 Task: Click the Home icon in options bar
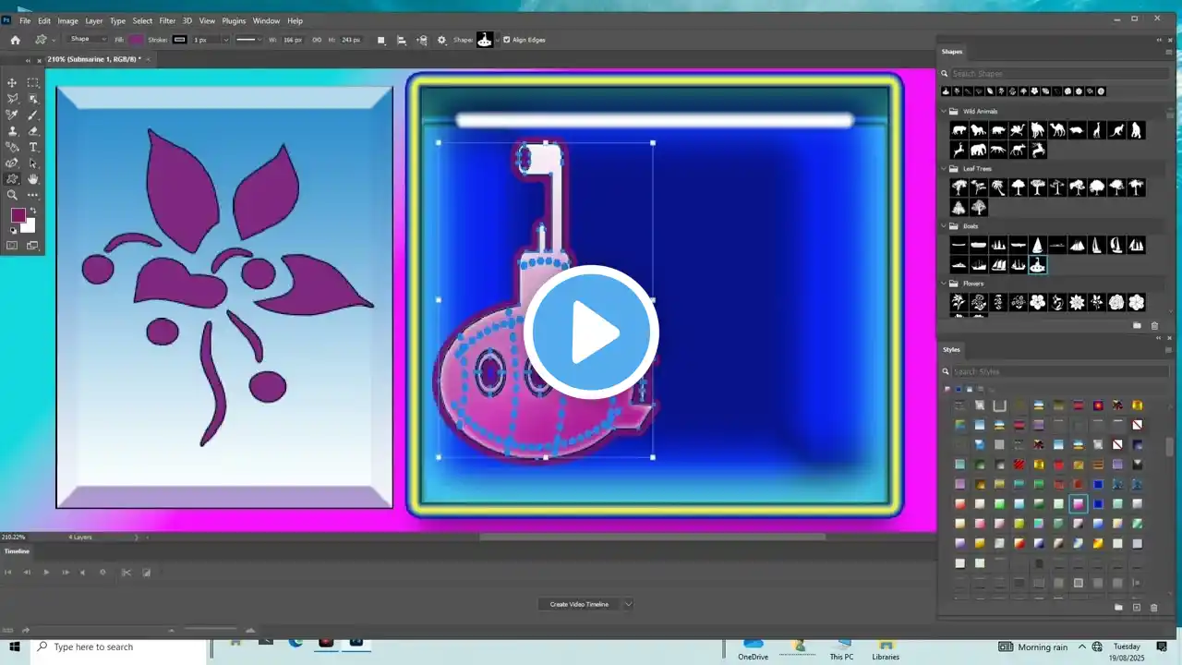click(x=15, y=40)
